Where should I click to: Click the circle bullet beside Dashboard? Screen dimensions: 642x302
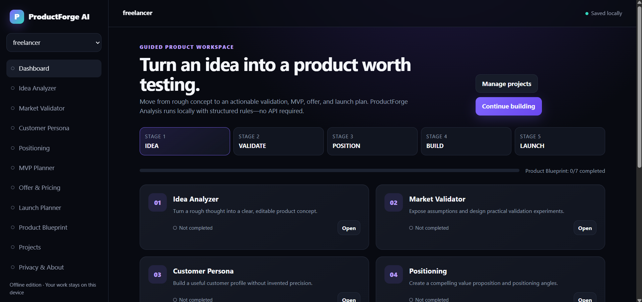pos(13,68)
